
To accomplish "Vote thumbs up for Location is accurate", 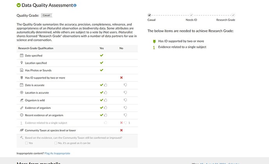I will click(x=106, y=92).
